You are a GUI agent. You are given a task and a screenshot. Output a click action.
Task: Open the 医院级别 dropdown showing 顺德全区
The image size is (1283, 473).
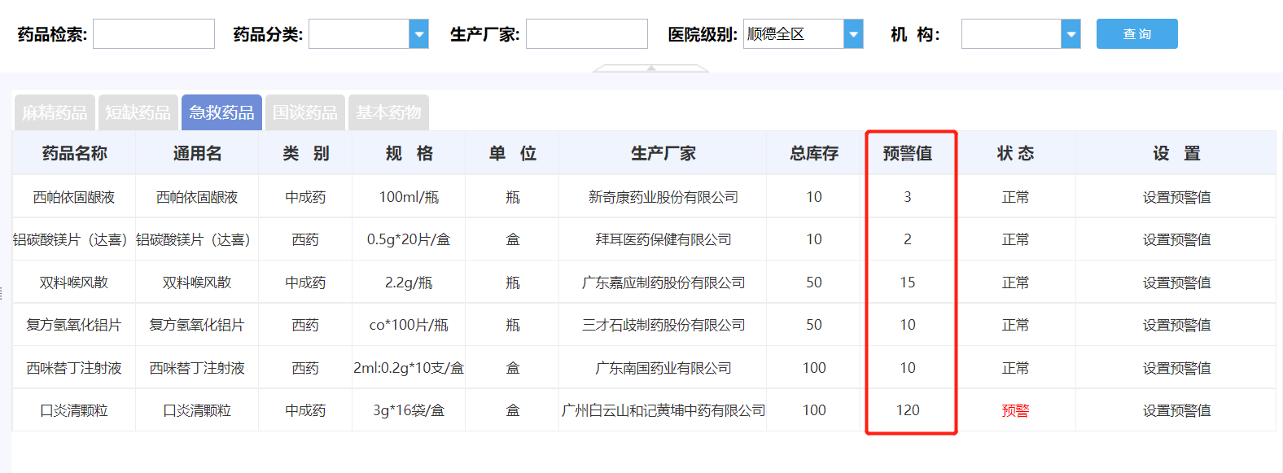click(x=803, y=34)
